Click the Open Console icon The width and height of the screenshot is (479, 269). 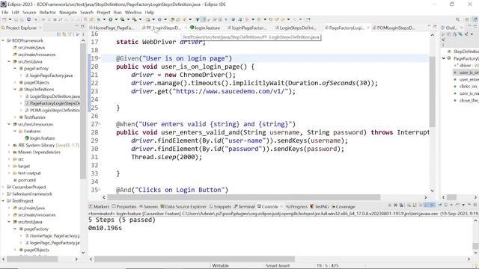point(457,205)
